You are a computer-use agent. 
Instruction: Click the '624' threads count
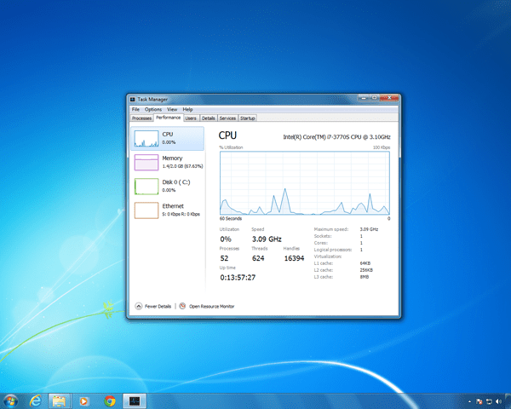258,258
